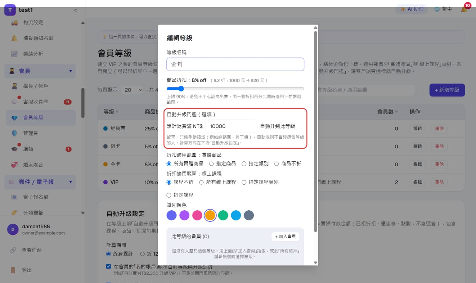Select the 所有線上課程 radio option
This screenshot has height=283, width=476.
[201, 182]
